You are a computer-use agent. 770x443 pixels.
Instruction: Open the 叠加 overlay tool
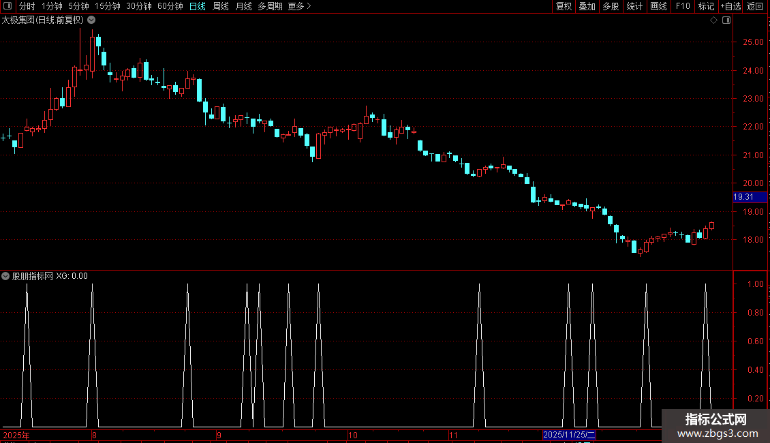587,6
